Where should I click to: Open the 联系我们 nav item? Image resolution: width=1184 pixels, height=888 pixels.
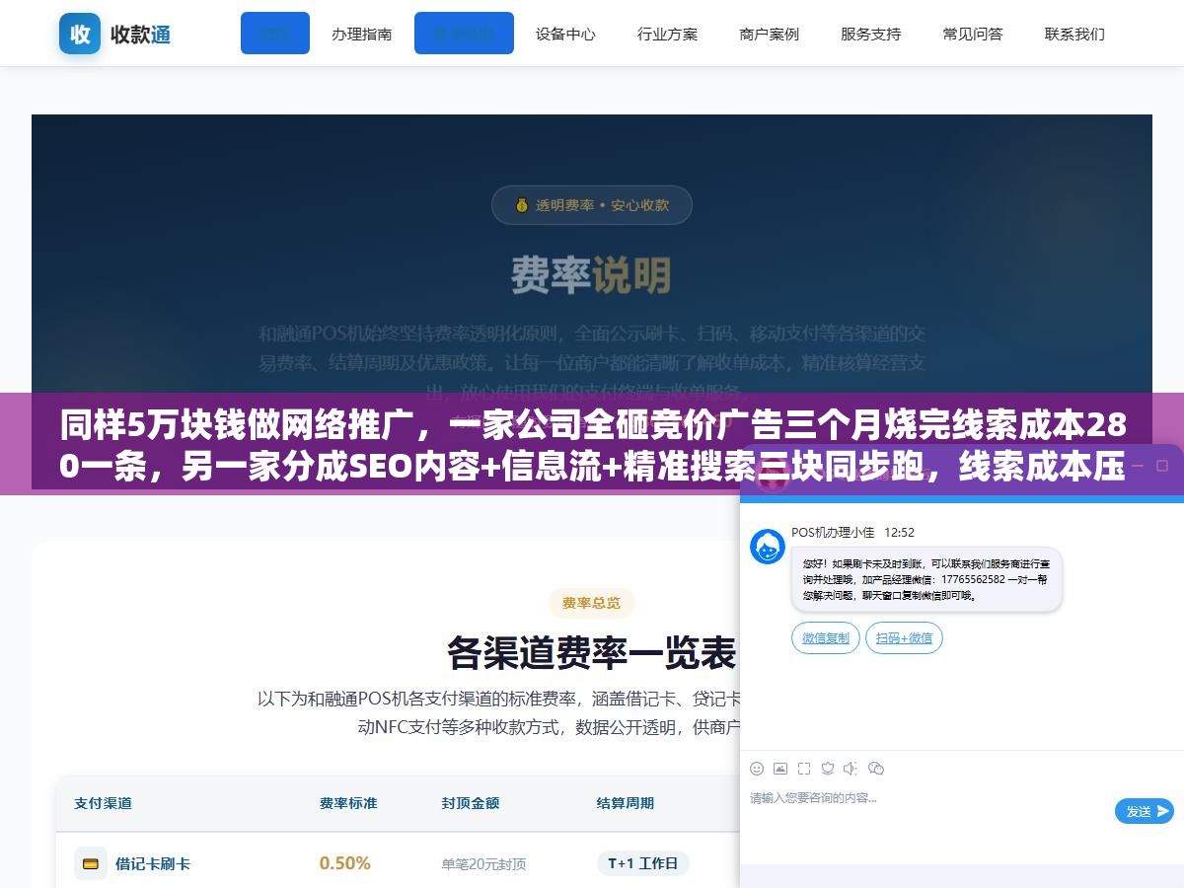tap(1074, 34)
